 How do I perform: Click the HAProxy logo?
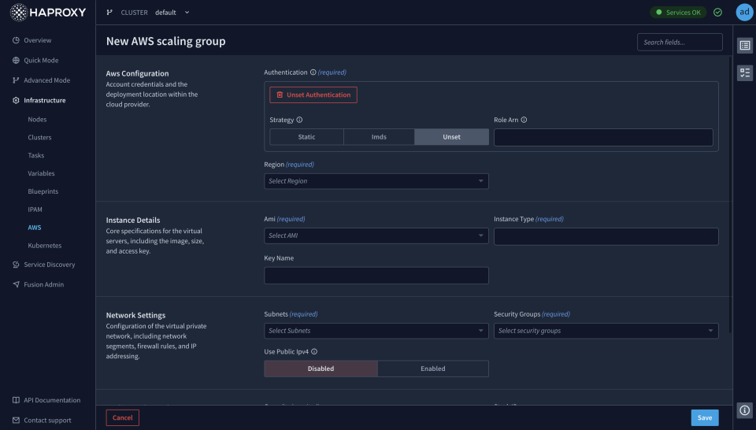coord(48,13)
